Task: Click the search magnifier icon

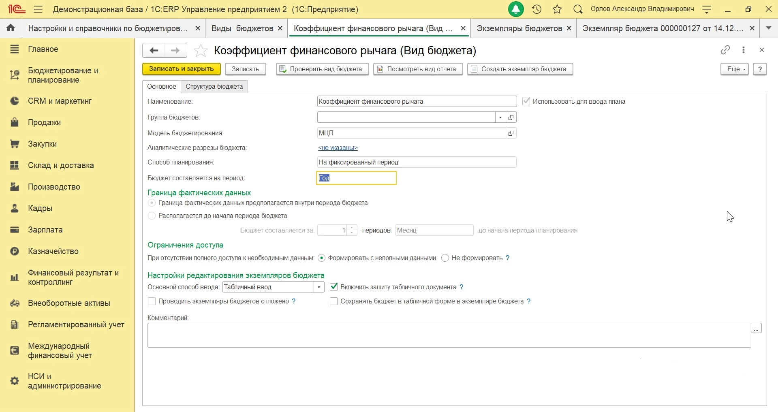Action: click(578, 9)
